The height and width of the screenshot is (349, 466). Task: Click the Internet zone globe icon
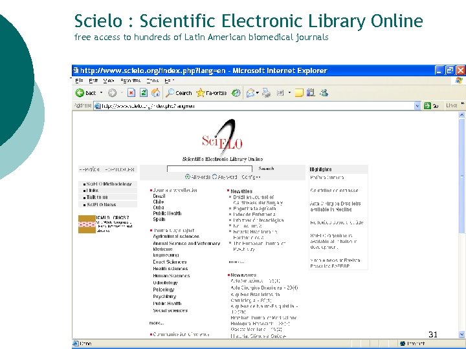click(x=403, y=343)
